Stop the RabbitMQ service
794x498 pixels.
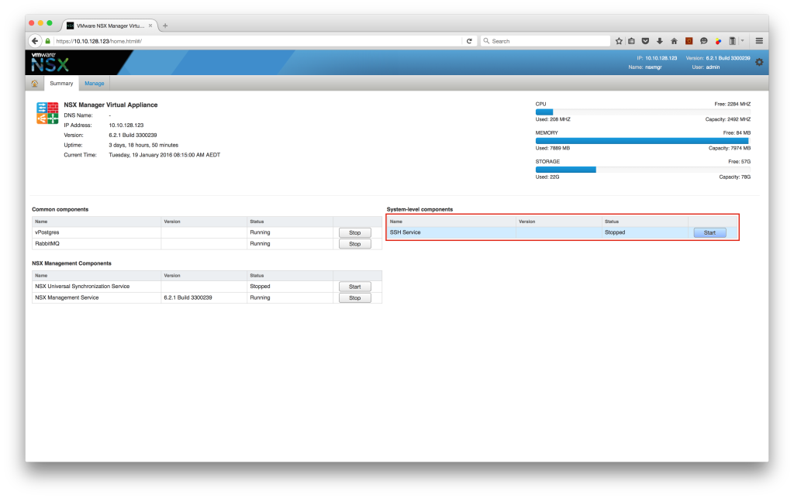click(354, 244)
